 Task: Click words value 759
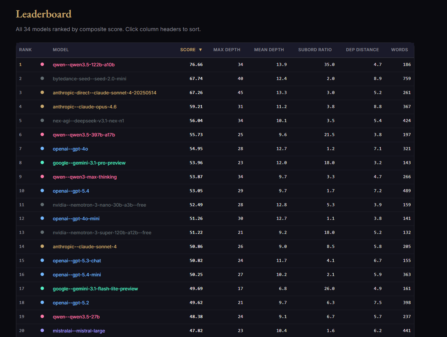(407, 78)
